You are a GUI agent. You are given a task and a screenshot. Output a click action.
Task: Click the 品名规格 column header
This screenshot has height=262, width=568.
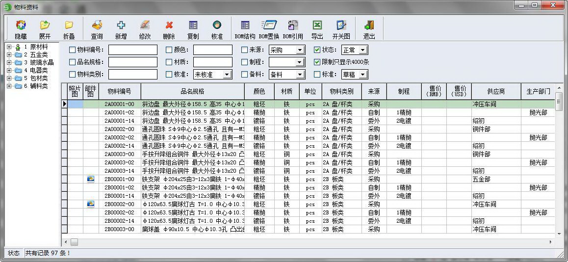point(193,92)
